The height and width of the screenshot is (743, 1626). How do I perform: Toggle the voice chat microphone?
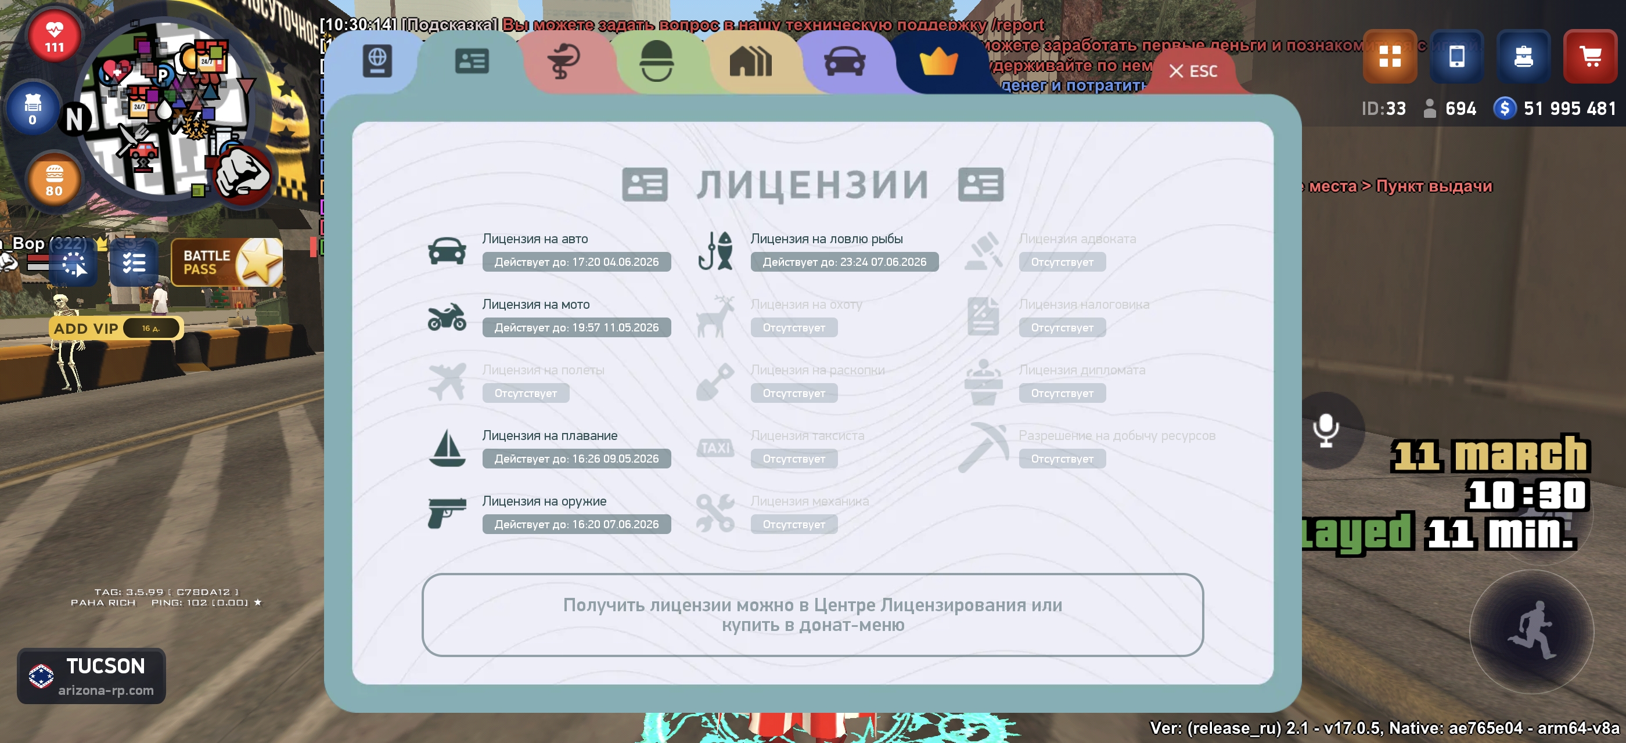1326,430
